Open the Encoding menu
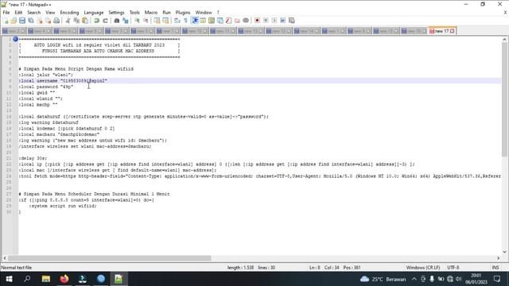 pyautogui.click(x=69, y=13)
